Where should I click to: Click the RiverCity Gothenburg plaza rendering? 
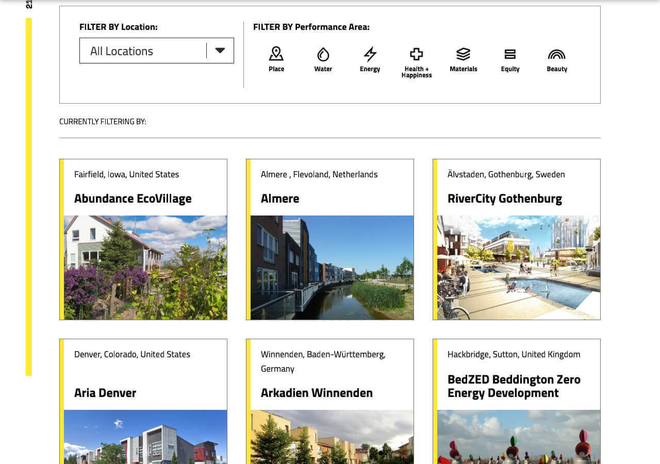(x=519, y=268)
